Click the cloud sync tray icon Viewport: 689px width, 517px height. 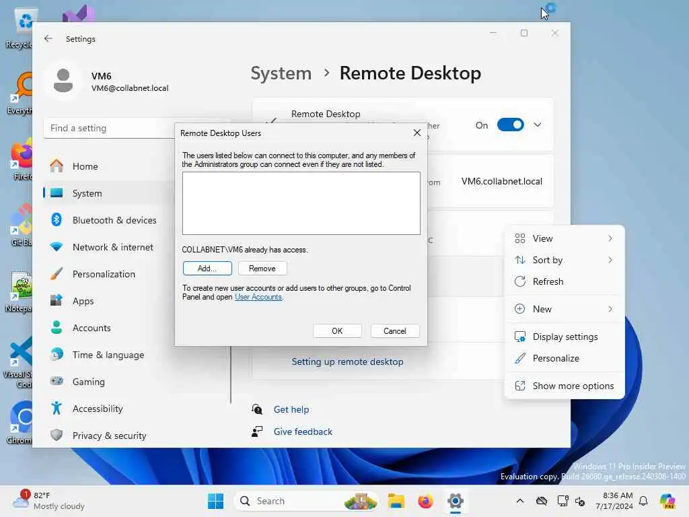[x=542, y=501]
